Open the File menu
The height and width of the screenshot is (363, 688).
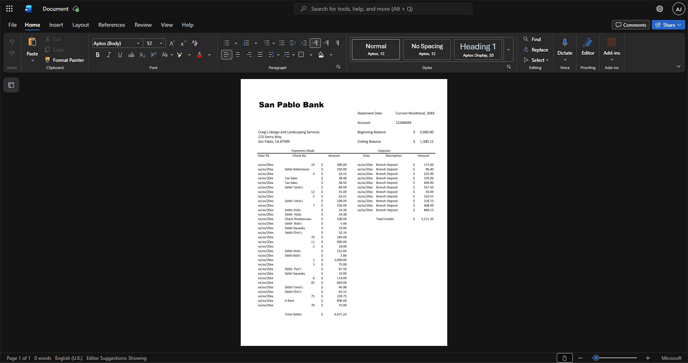click(13, 25)
